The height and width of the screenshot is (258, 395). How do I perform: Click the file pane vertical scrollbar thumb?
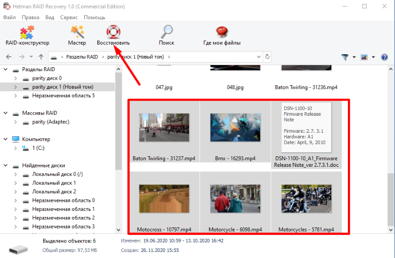pyautogui.click(x=390, y=199)
